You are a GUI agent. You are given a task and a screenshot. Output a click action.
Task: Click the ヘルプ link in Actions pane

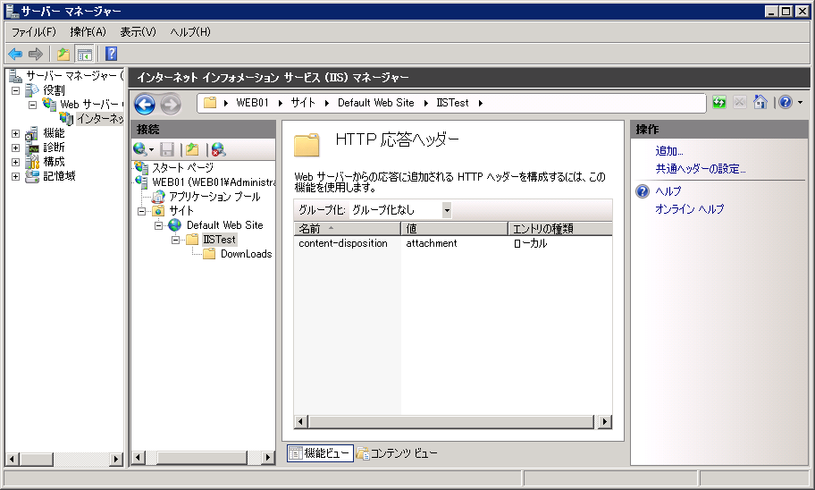click(668, 190)
